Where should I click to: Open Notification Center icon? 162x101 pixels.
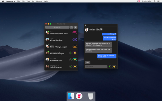click(x=158, y=1)
